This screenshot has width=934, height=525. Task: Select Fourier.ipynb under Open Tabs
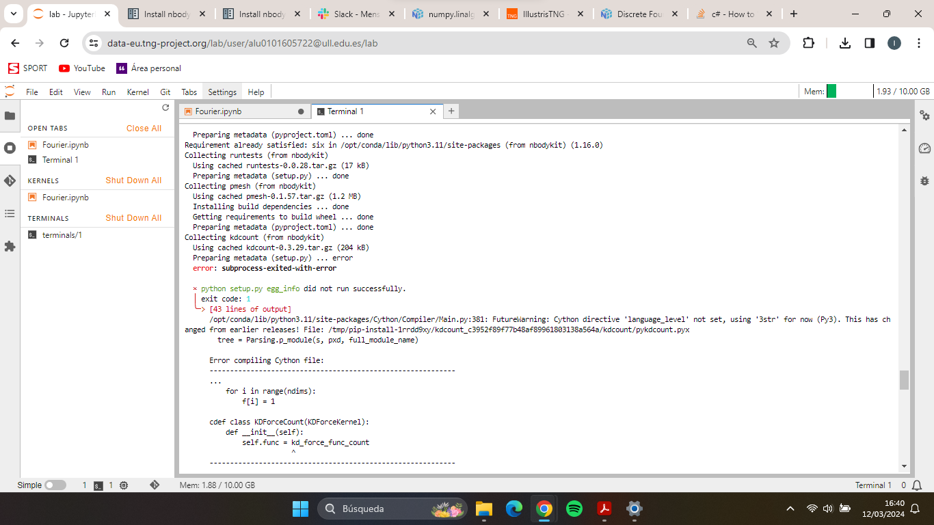click(x=98, y=145)
